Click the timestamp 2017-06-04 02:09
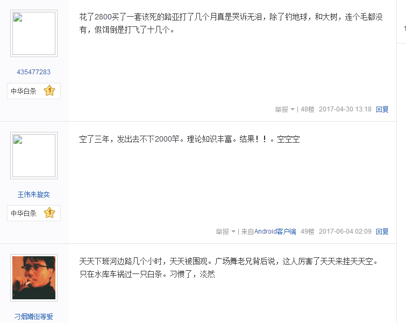Screen dimensions: 406x323 coord(345,231)
